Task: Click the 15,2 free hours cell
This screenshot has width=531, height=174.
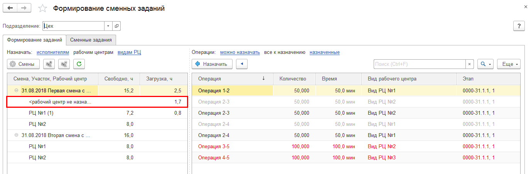Action: pos(119,91)
